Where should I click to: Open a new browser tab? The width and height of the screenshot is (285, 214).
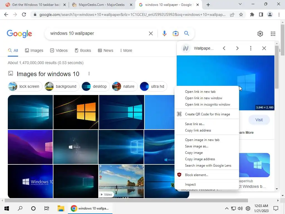[x=208, y=5]
